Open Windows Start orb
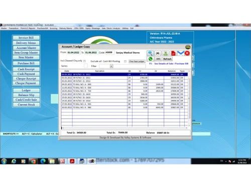 point(4,161)
